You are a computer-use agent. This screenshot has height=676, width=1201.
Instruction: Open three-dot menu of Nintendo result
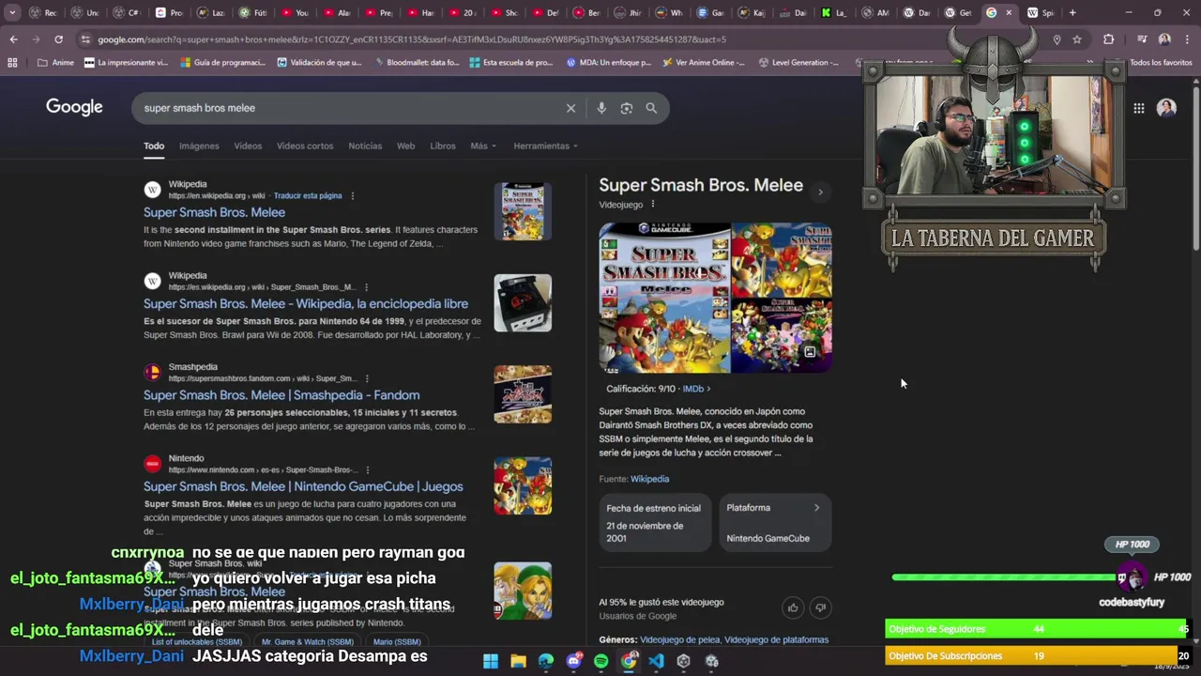point(368,469)
